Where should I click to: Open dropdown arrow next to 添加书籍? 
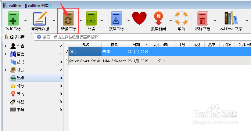(25, 20)
